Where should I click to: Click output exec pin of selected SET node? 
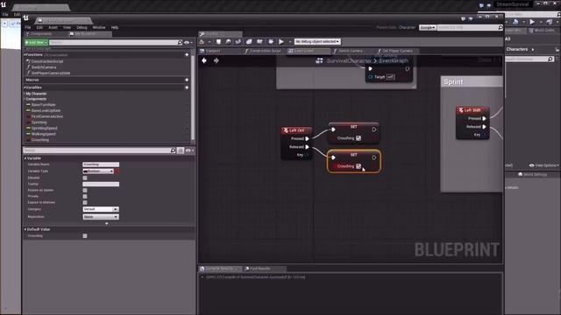(x=374, y=157)
